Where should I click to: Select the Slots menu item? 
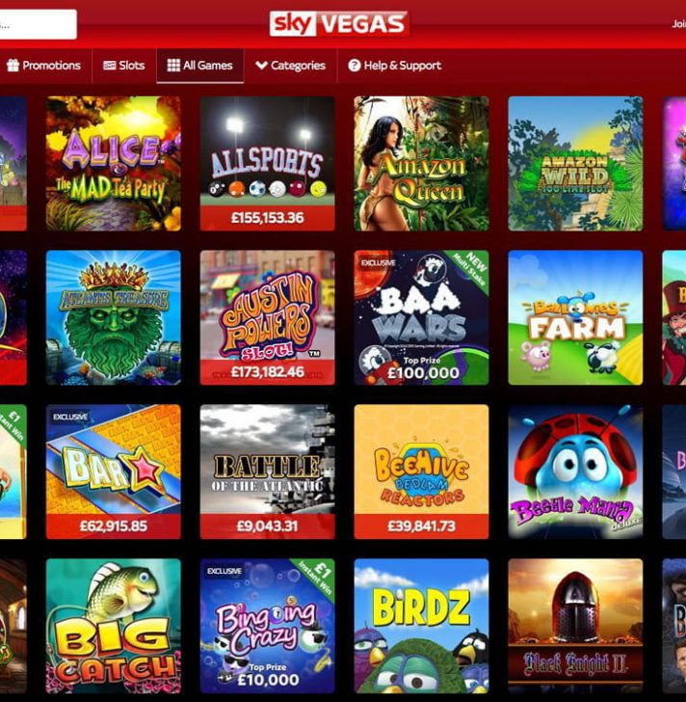(x=124, y=66)
